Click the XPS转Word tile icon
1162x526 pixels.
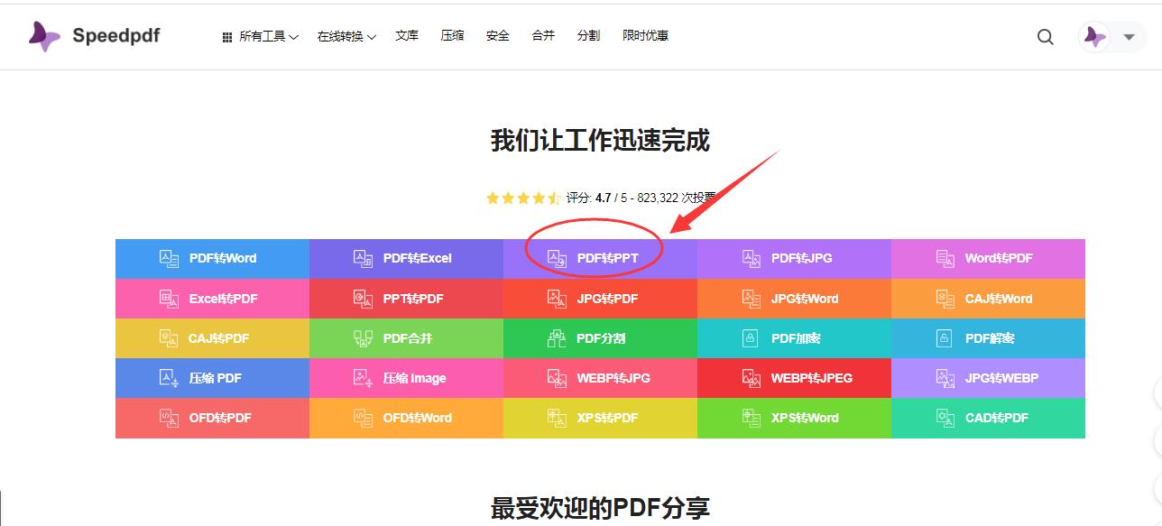[x=751, y=418]
